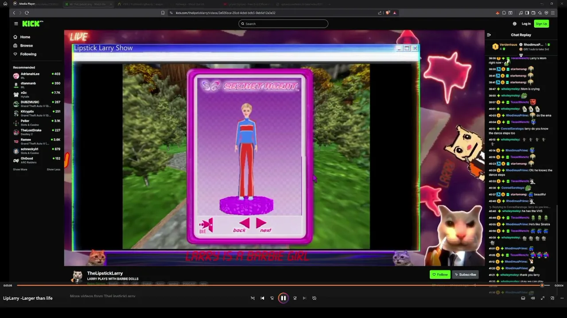The image size is (567, 318).
Task: Click the Subscribe button
Action: pos(465,275)
